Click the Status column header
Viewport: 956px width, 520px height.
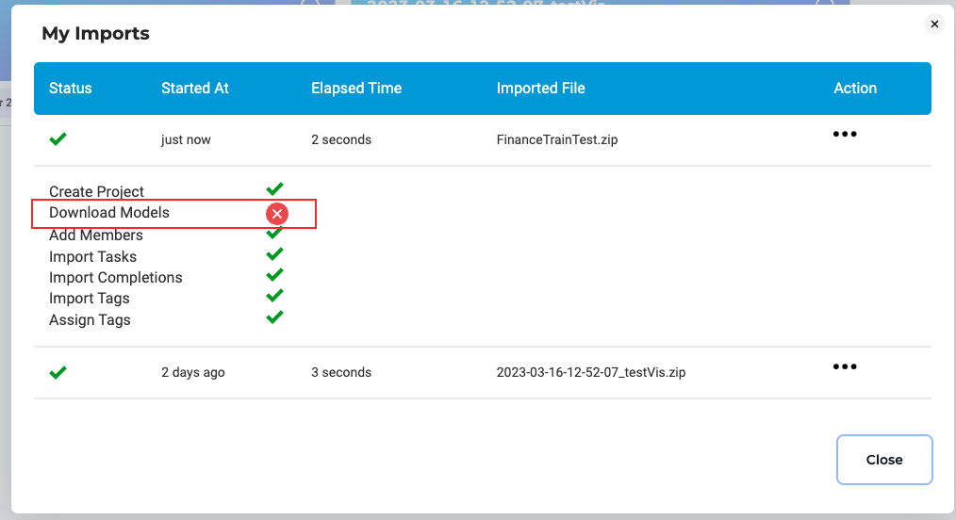point(71,89)
